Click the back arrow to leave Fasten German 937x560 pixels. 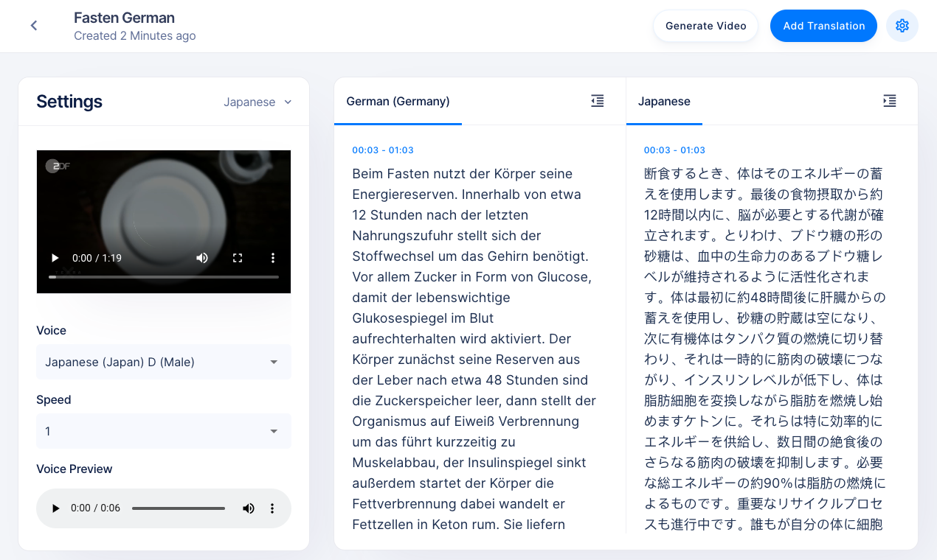tap(34, 25)
